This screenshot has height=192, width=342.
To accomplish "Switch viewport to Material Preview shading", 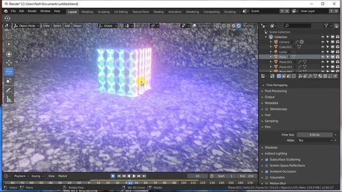I will (234, 26).
